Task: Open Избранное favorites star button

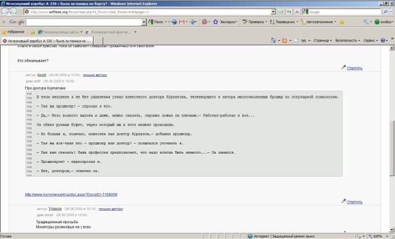Action: coord(13,32)
